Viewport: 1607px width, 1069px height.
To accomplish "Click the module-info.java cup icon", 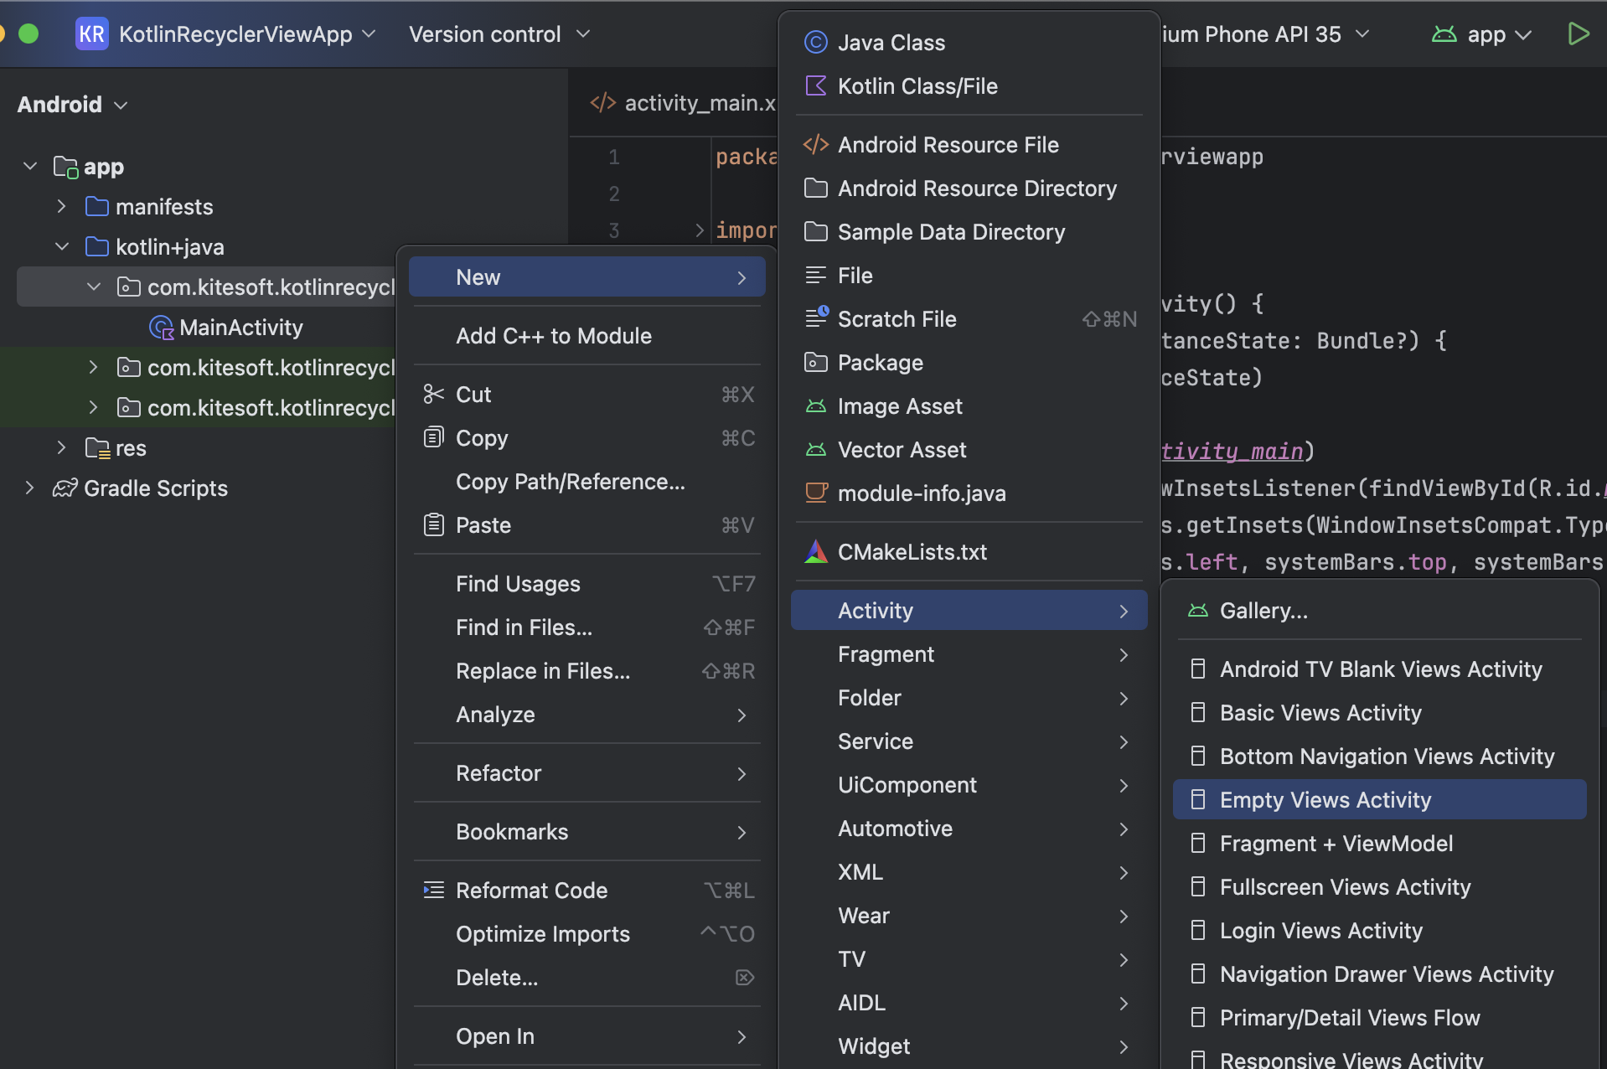I will click(815, 493).
